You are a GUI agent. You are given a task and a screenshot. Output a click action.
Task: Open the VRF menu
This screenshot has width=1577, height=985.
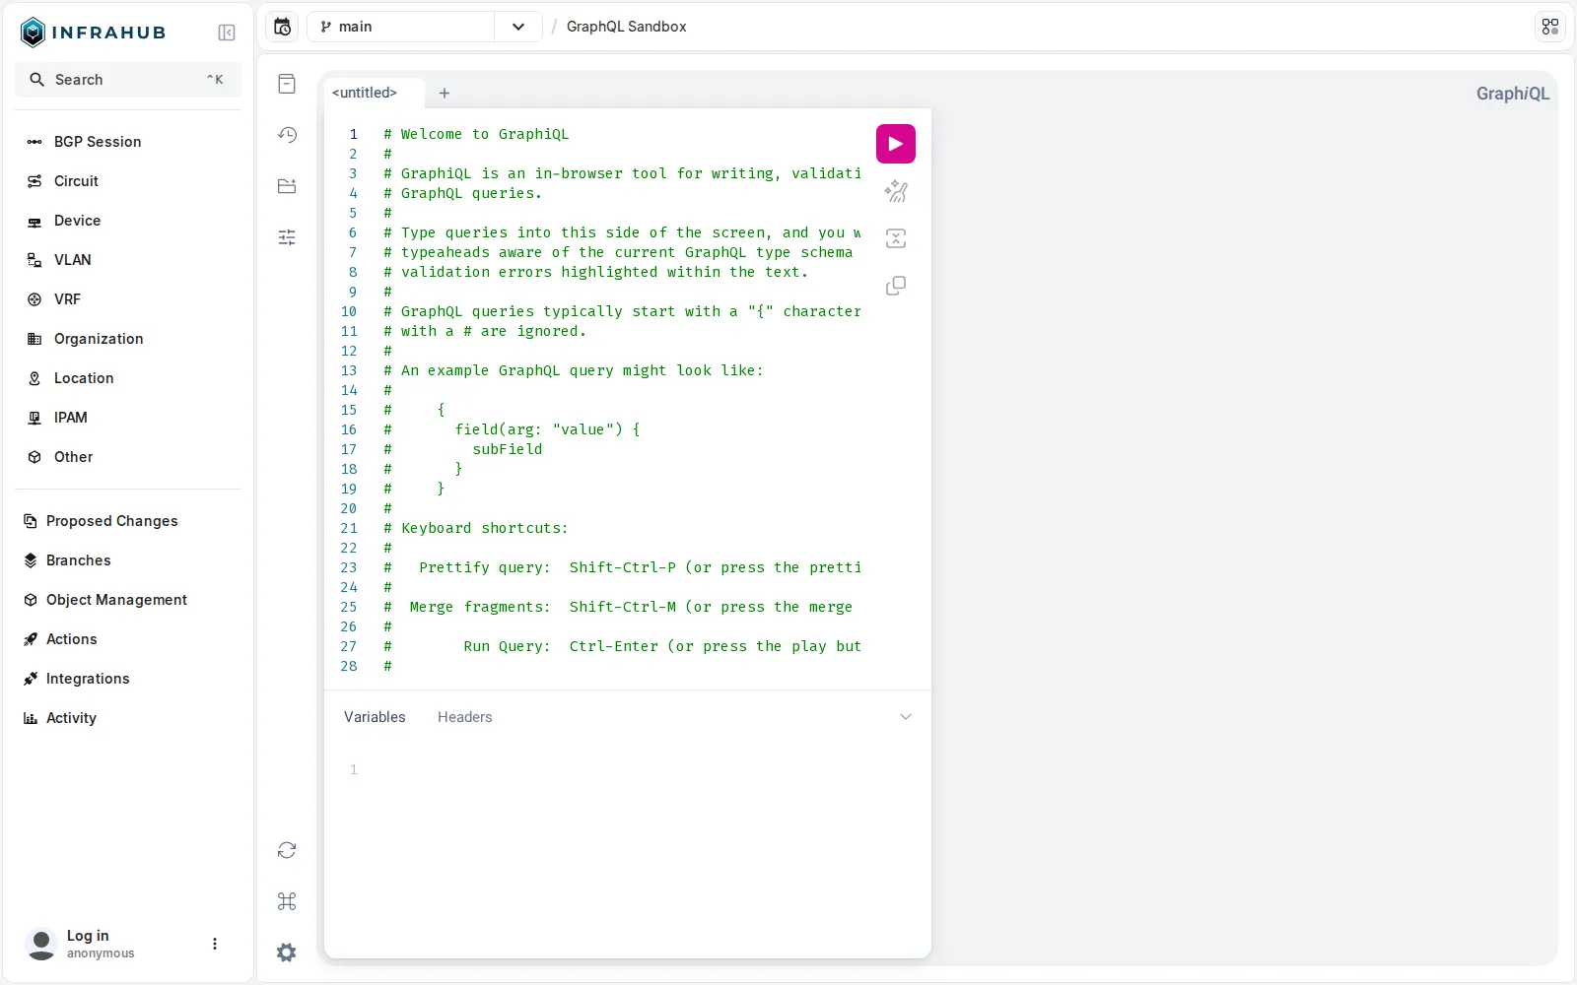(128, 299)
